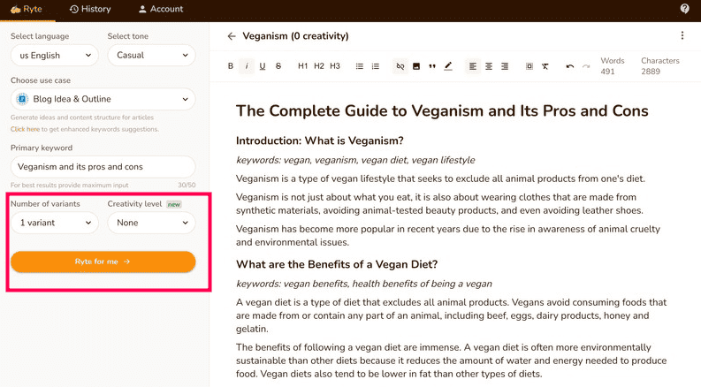Expand the Blog Idea & Outline use case
This screenshot has width=701, height=387.
pyautogui.click(x=103, y=99)
